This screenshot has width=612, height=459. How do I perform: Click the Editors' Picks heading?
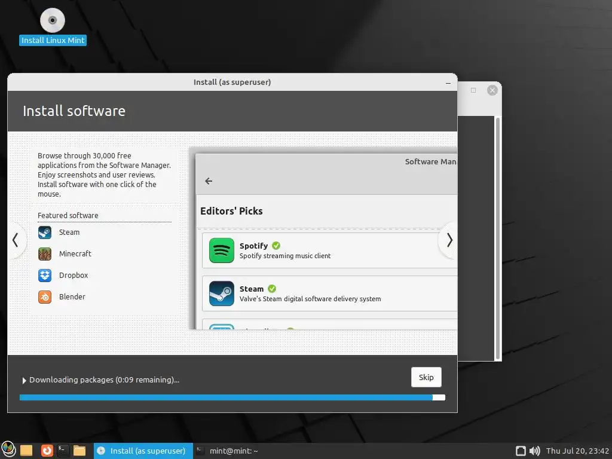[231, 211]
